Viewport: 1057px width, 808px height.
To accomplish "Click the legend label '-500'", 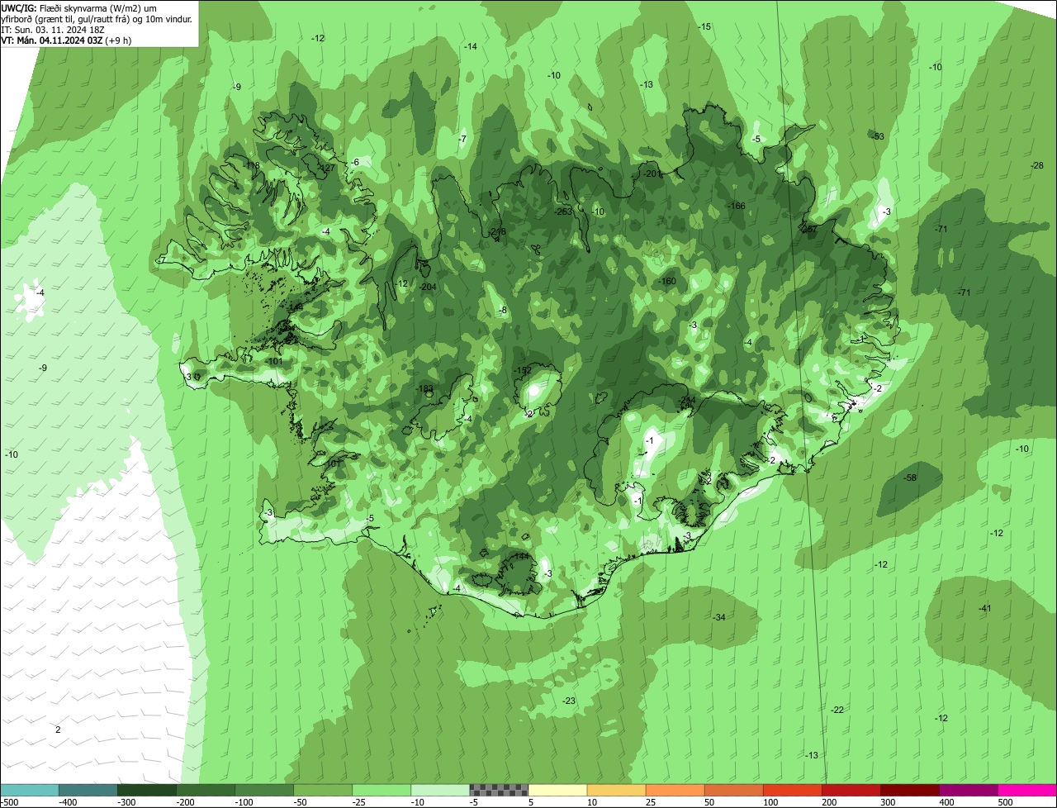I will pos(10,802).
